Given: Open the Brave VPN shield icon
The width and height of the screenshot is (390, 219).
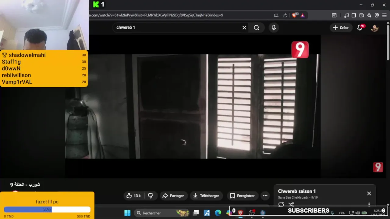Looking at the screenshot, I should 377,15.
